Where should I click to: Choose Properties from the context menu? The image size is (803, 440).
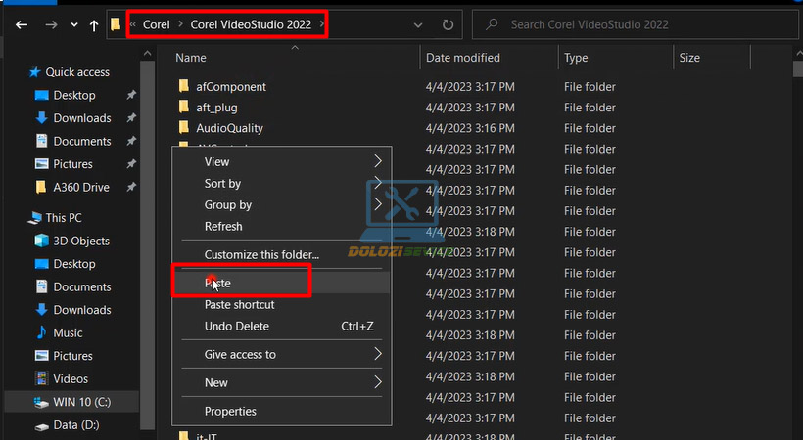282,411
